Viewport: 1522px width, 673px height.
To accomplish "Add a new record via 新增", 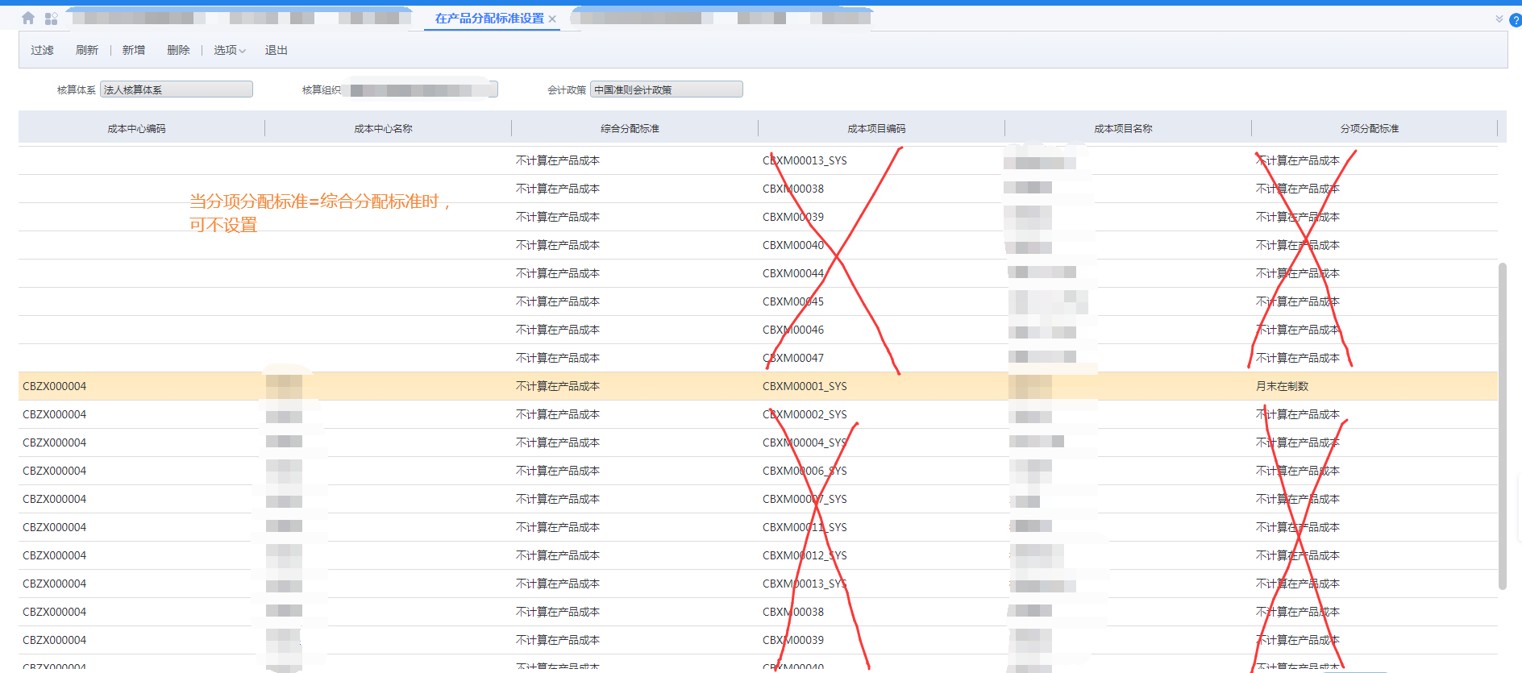I will (134, 50).
